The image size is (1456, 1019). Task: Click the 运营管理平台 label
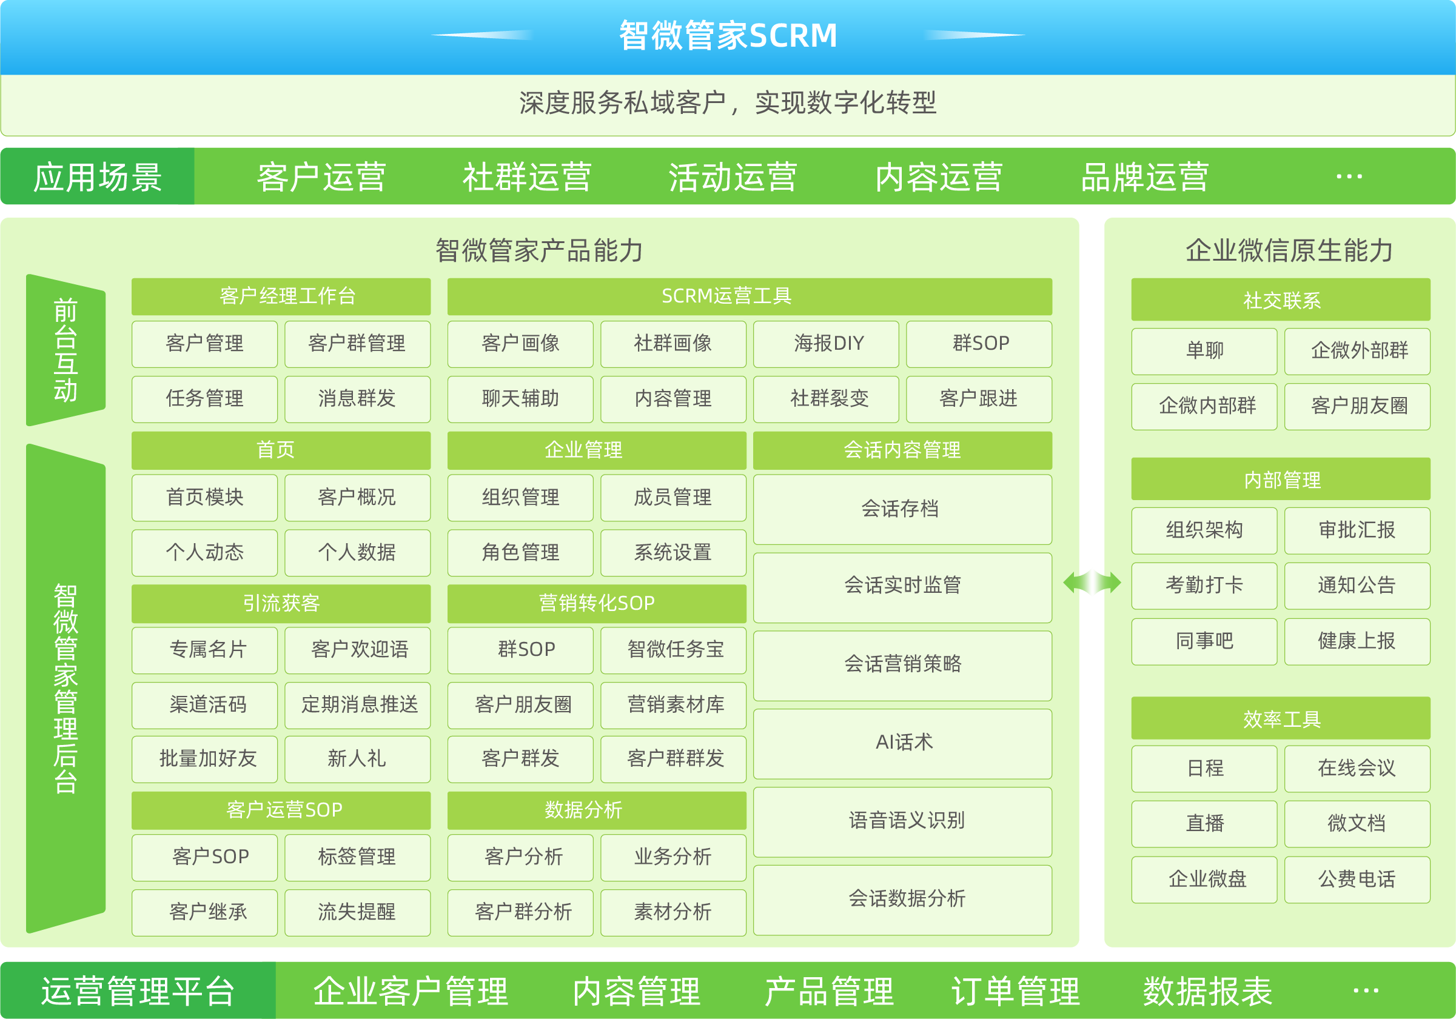point(138,991)
